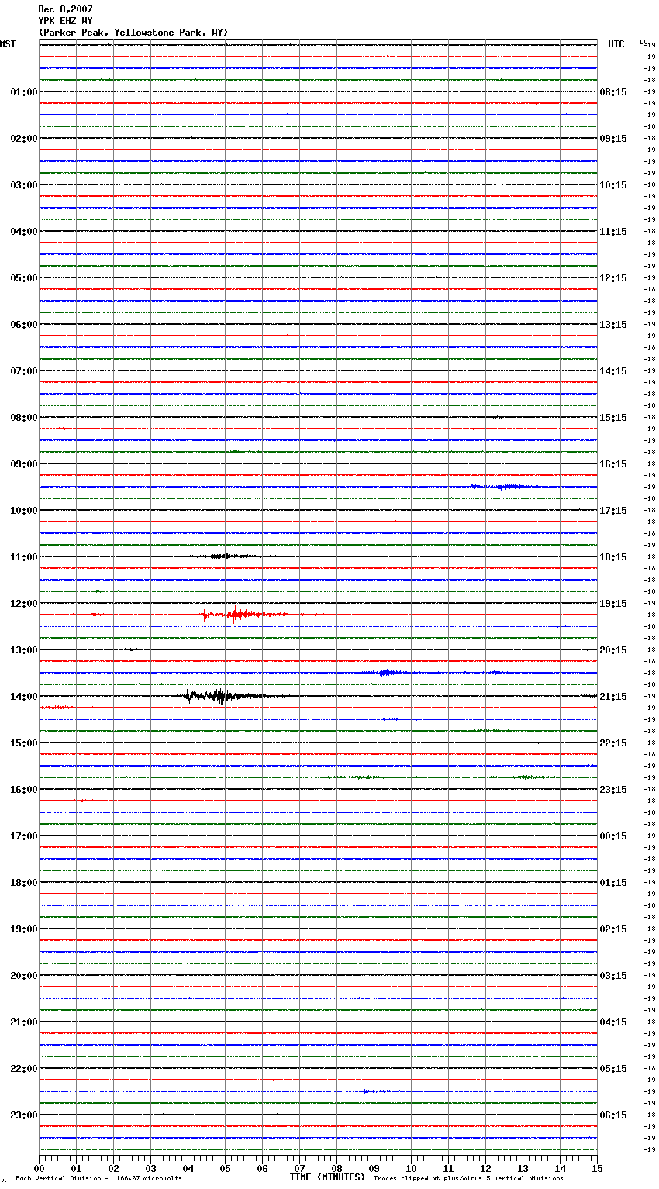The image size is (659, 1189).
Task: Click the '12:00' MST time label
Action: pyautogui.click(x=24, y=604)
